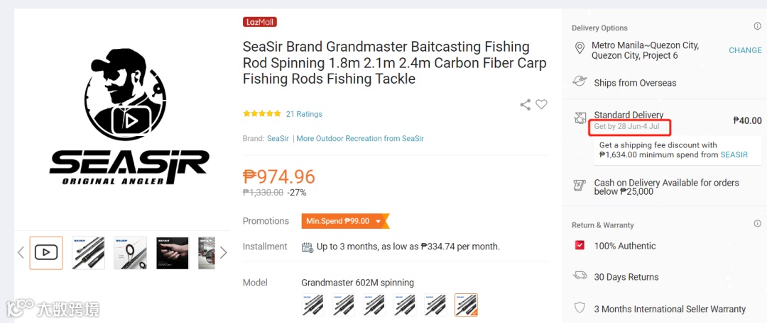Click the location pin icon
This screenshot has height=323, width=767.
pyautogui.click(x=580, y=49)
